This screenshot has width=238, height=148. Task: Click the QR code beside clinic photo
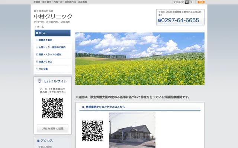click(92, 131)
